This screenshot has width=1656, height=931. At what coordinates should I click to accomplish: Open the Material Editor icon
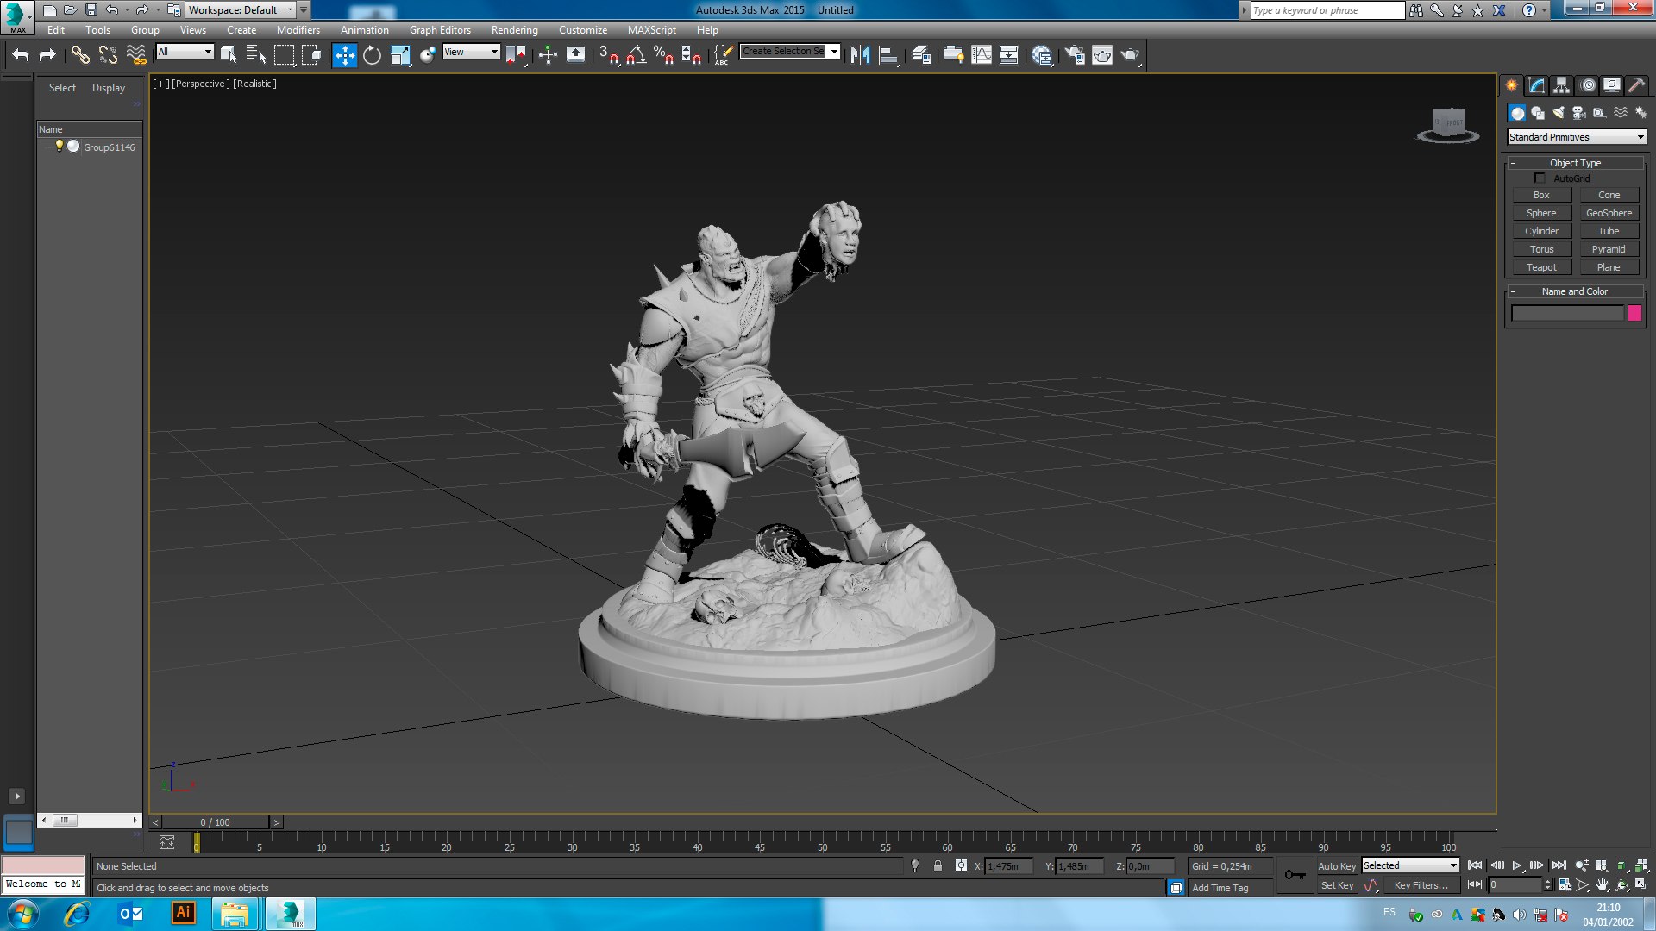pos(1042,55)
